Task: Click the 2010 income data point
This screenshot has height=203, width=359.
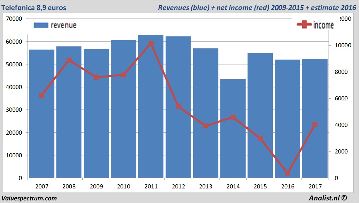Action: [124, 75]
